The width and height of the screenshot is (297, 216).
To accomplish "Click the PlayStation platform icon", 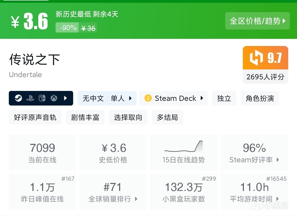I will (30, 98).
